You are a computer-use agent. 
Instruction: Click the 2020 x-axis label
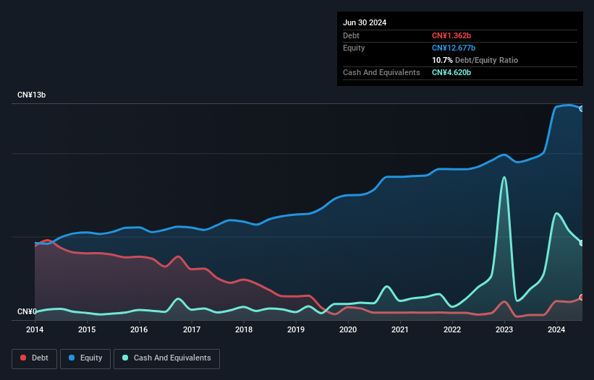point(348,329)
